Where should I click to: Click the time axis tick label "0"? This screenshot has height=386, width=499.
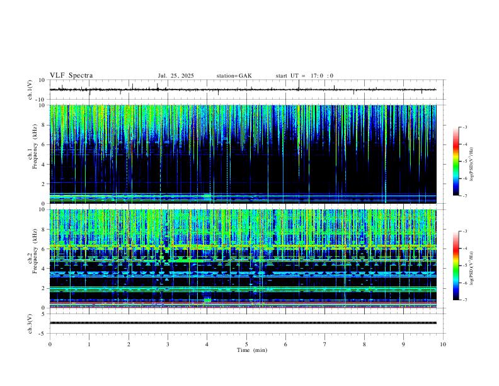pyautogui.click(x=50, y=344)
